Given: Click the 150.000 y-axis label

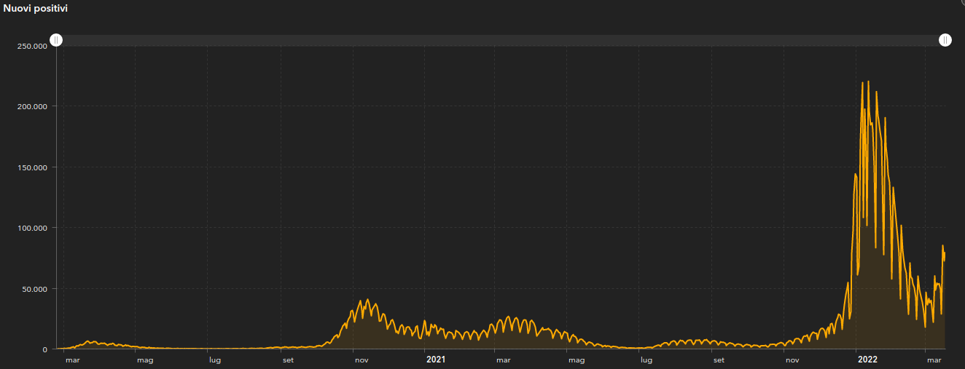Looking at the screenshot, I should coord(32,167).
